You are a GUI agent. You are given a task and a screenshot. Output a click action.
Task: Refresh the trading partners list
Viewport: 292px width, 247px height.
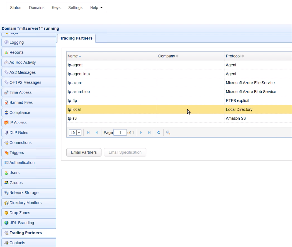(159, 133)
